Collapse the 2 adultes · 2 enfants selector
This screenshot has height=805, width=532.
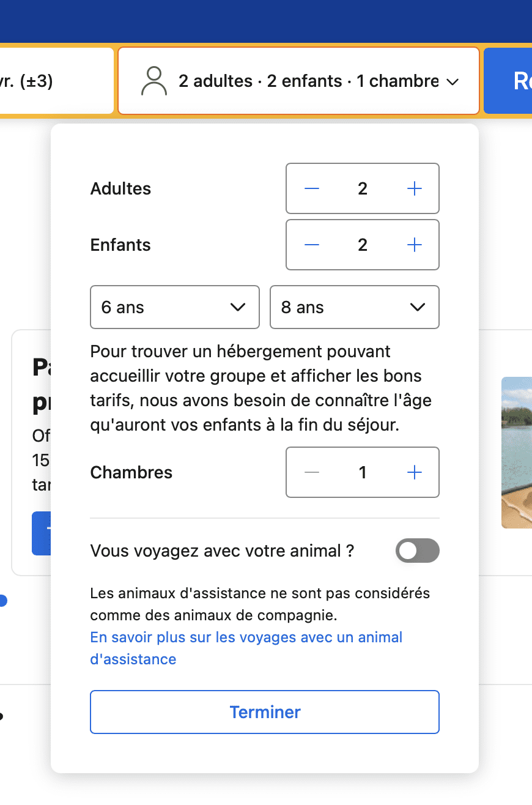[x=298, y=81]
